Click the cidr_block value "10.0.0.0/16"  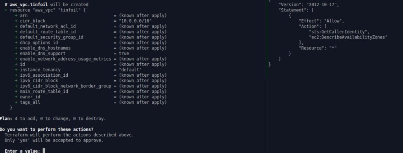pos(135,21)
